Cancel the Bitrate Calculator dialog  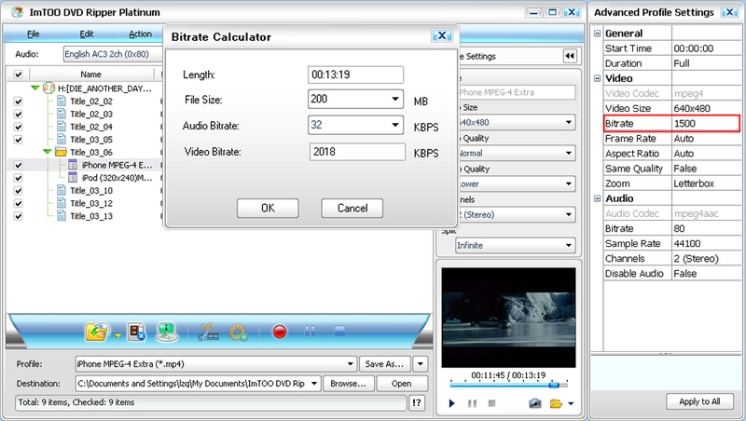point(352,208)
